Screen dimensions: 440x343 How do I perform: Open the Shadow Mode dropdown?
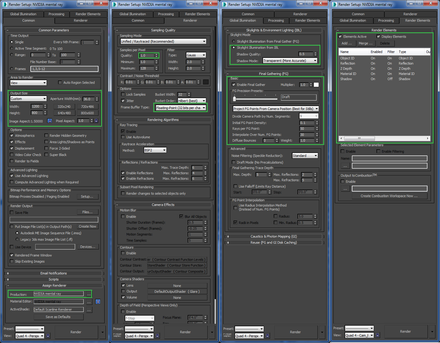point(290,61)
